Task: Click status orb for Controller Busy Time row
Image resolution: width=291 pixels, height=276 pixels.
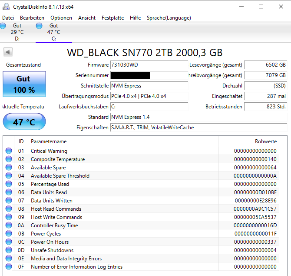Action: 9,225
